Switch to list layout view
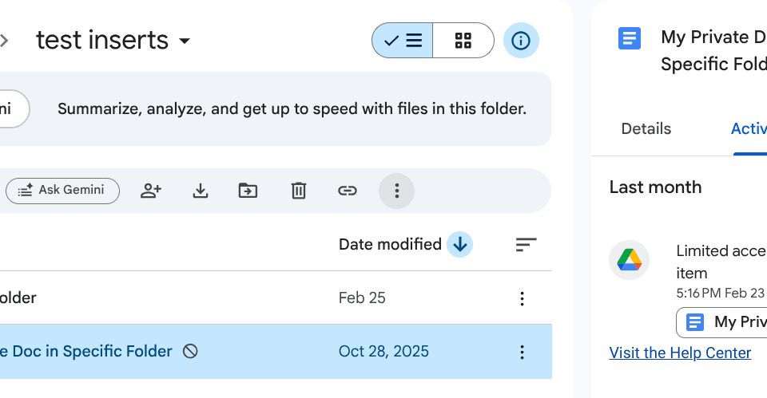Viewport: 767px width, 398px height. tap(403, 41)
